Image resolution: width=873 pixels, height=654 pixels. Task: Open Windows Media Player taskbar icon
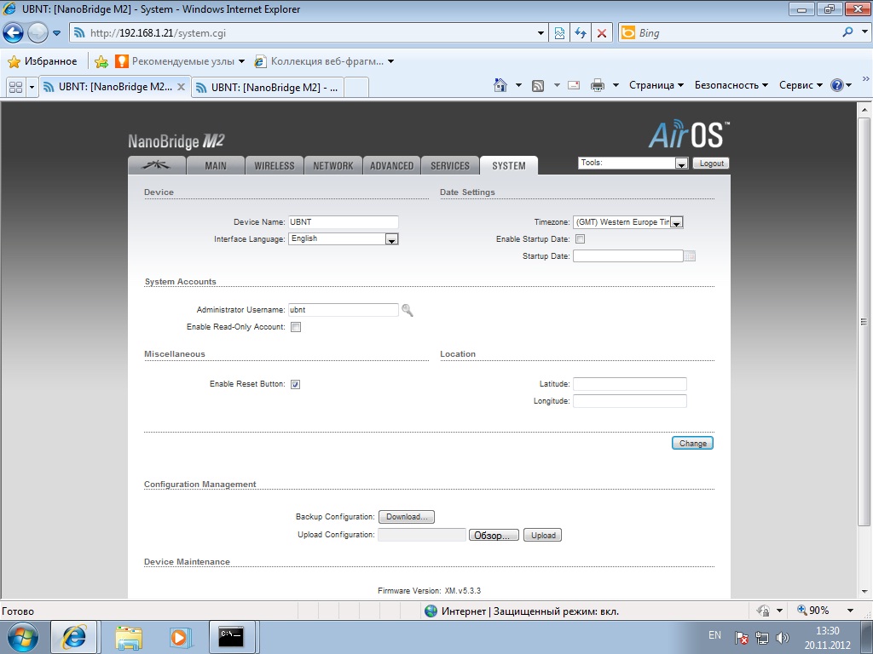click(x=181, y=637)
